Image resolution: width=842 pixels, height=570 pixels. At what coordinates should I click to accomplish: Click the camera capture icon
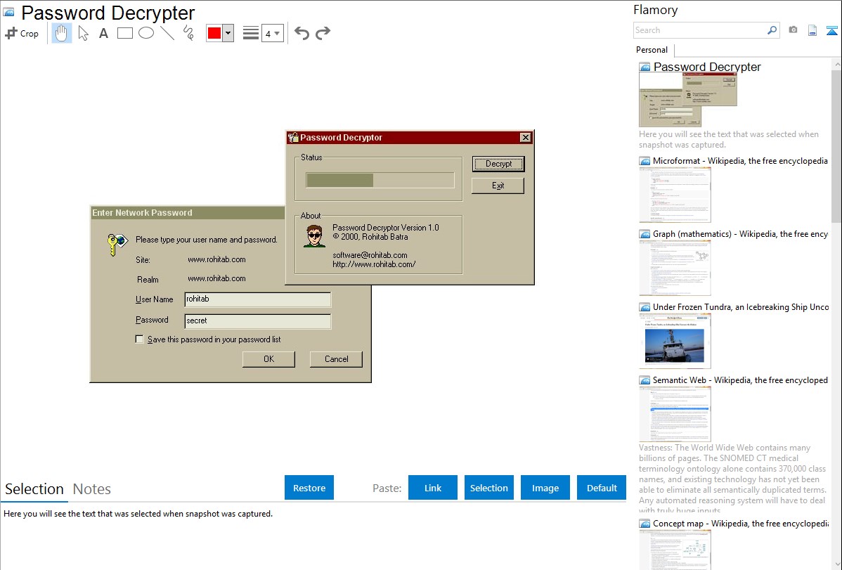(793, 30)
